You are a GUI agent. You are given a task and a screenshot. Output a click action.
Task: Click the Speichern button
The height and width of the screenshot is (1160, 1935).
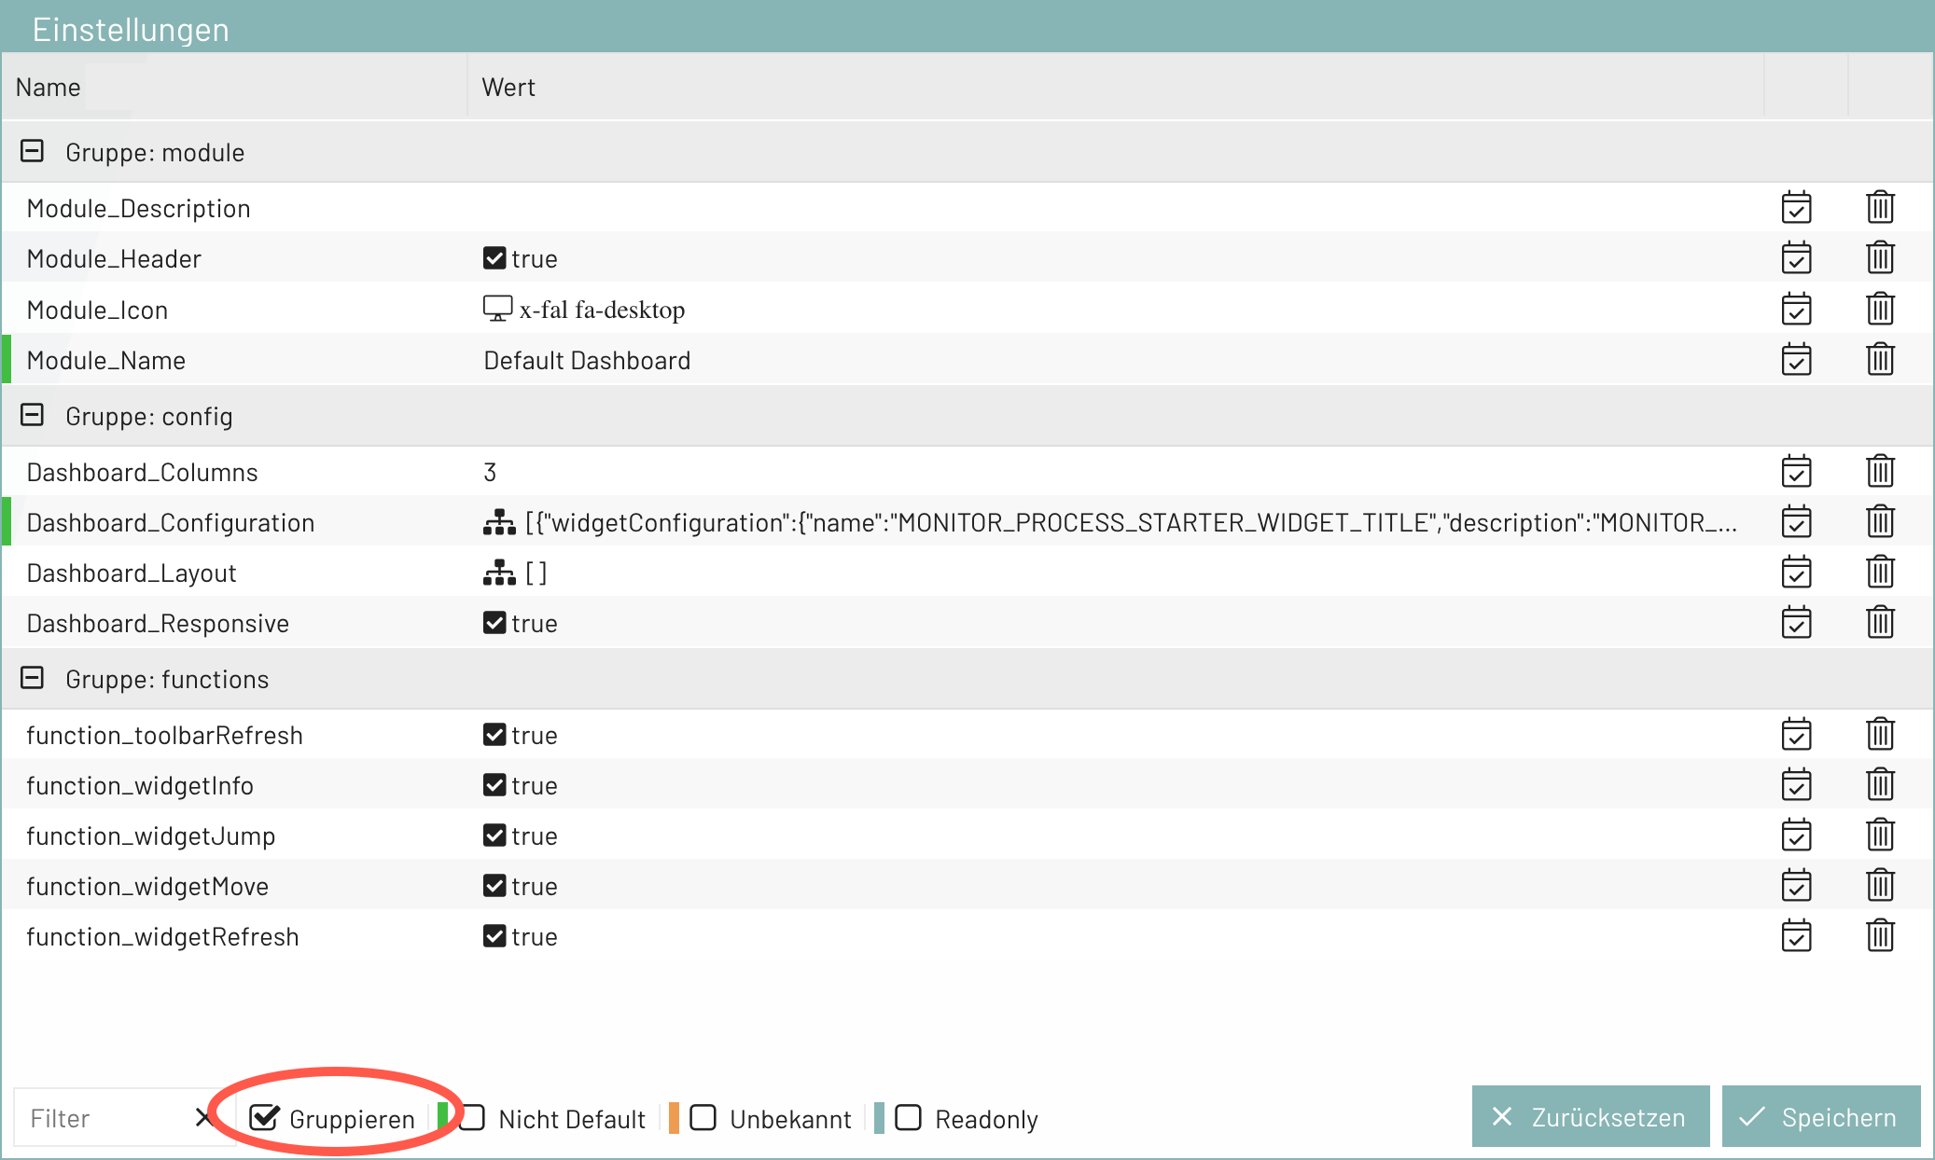click(1820, 1116)
